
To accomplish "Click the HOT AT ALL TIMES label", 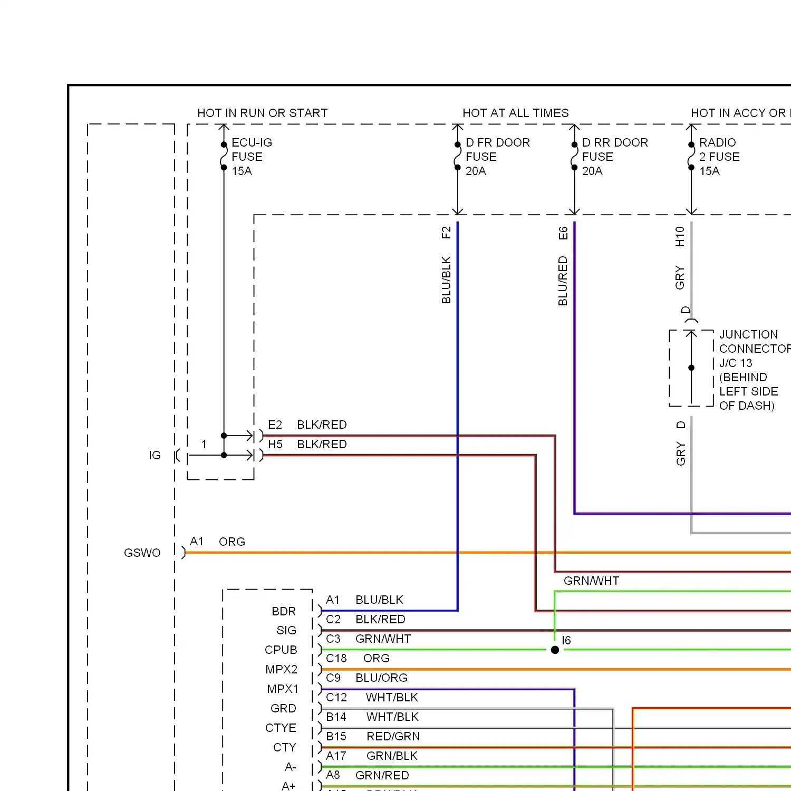I will (x=516, y=113).
